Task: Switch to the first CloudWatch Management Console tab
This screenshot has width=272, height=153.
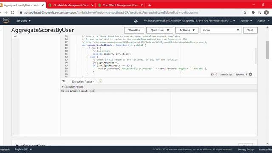Action: click(x=71, y=5)
